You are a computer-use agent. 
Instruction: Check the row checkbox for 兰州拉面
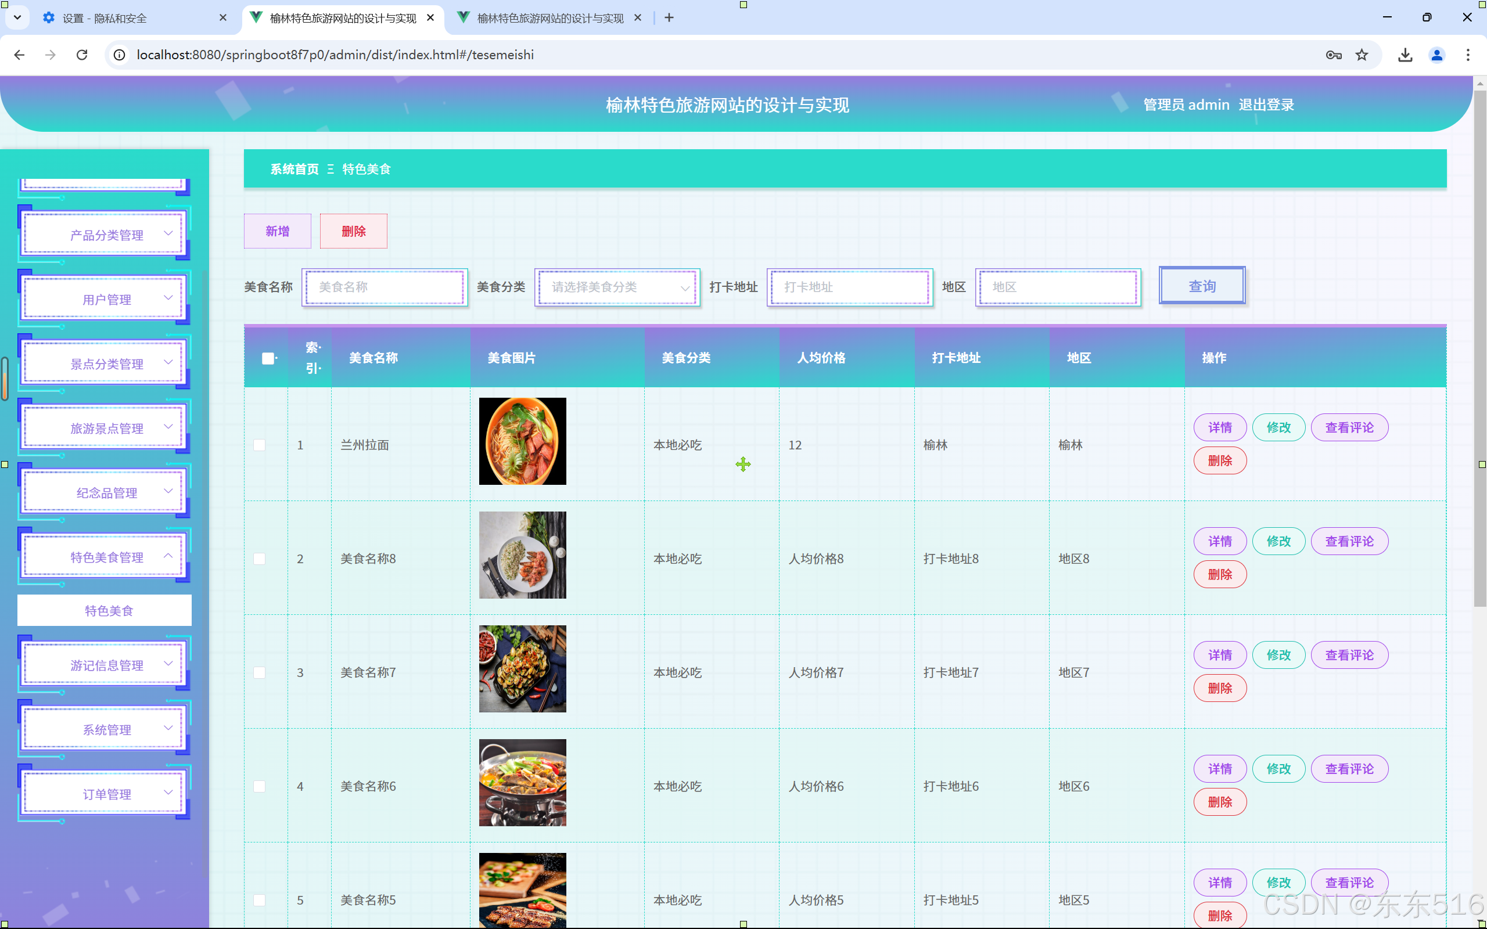point(260,445)
